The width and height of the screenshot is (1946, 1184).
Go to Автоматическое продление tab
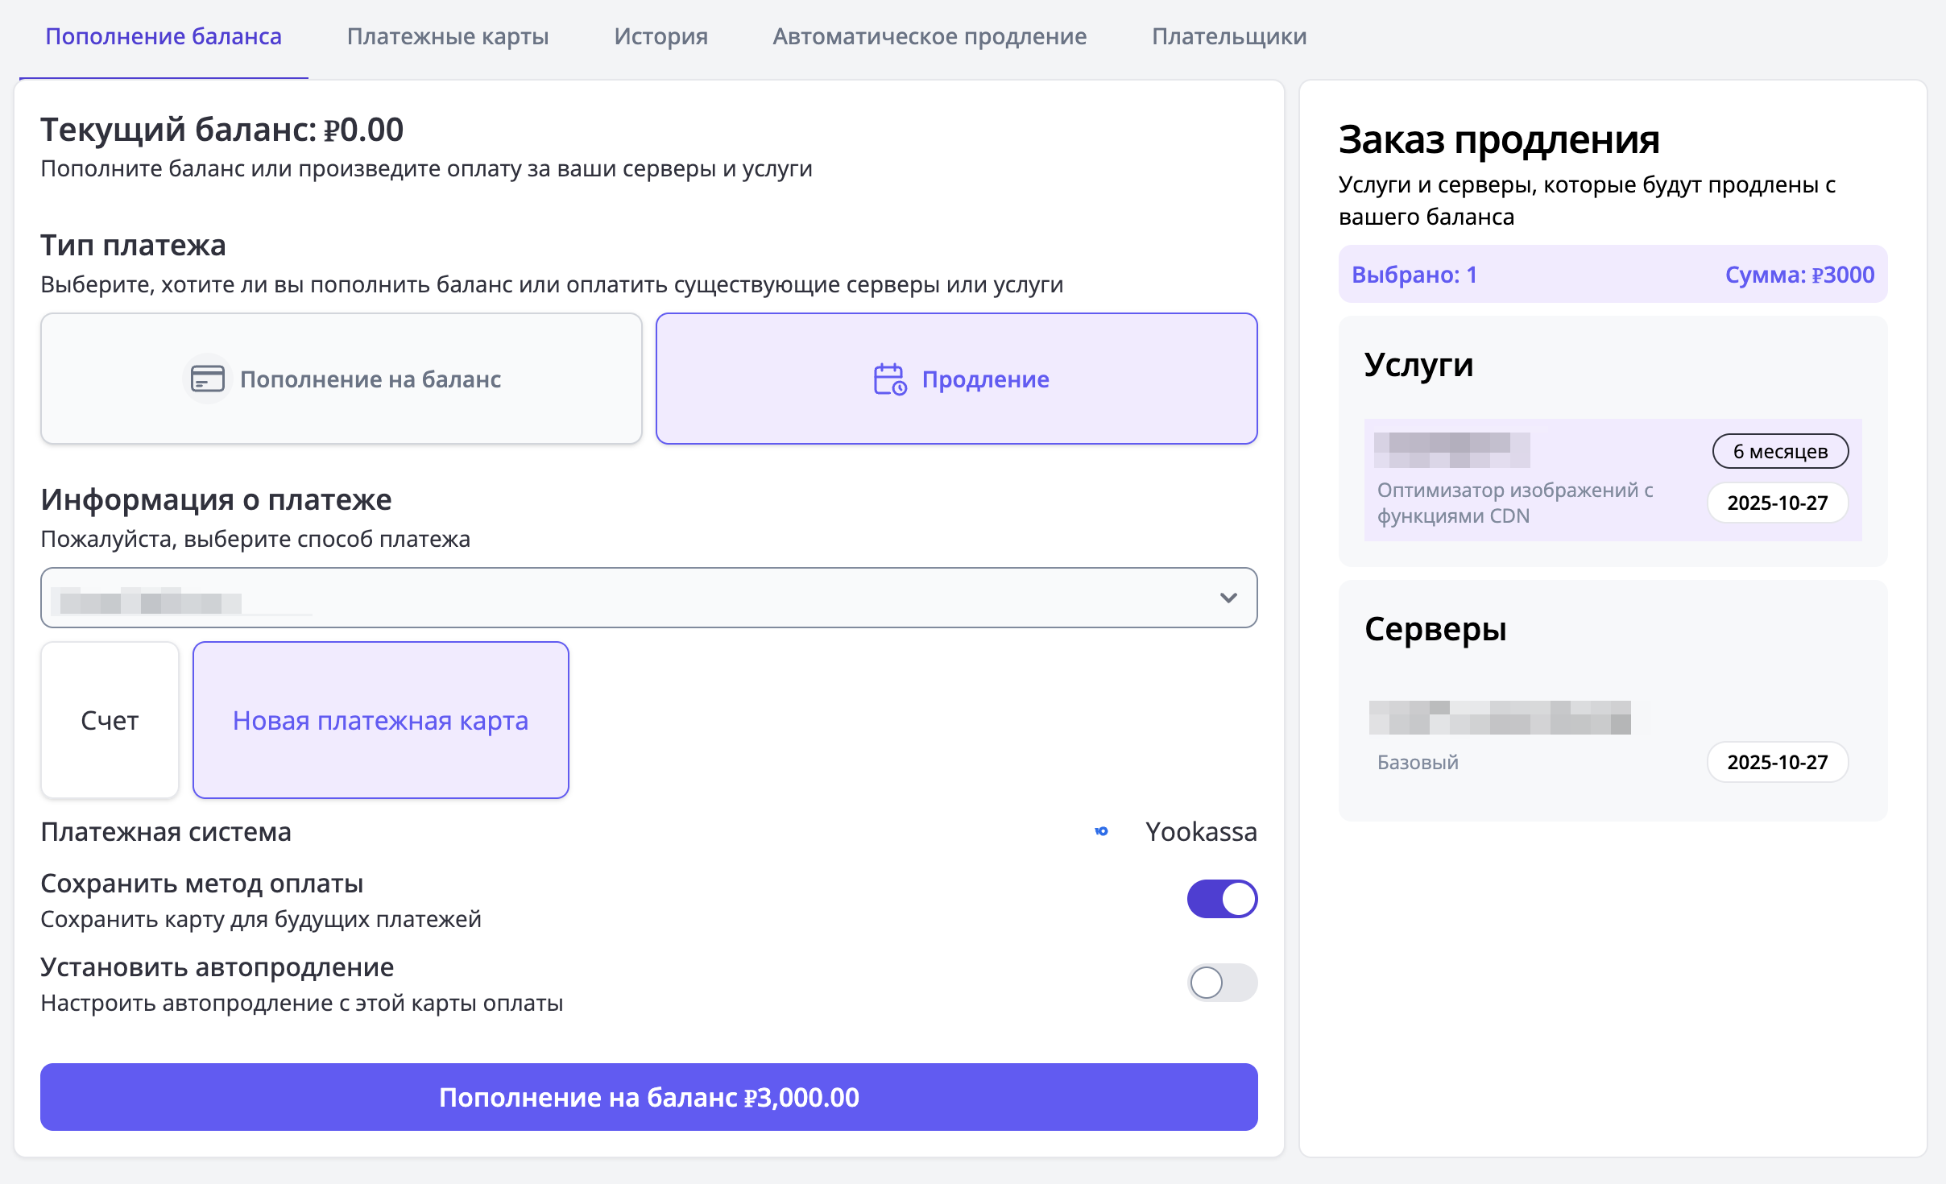(x=930, y=36)
